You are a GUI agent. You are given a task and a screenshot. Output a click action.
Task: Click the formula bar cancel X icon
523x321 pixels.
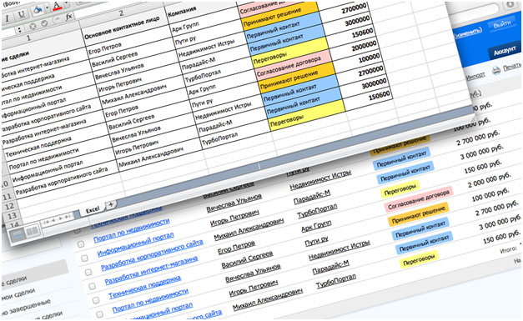(x=33, y=27)
